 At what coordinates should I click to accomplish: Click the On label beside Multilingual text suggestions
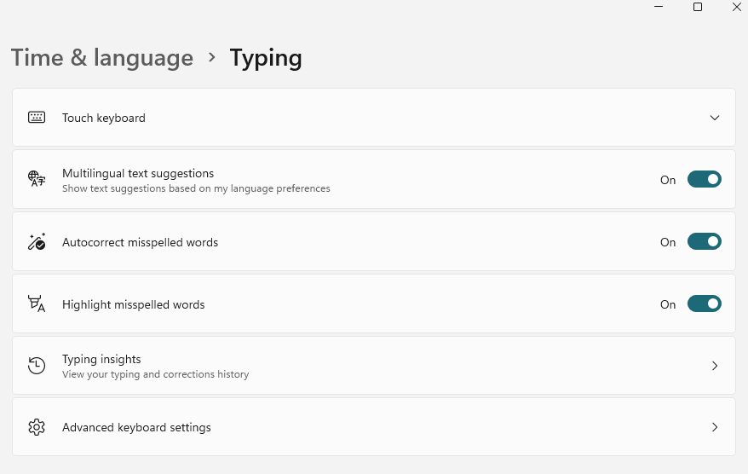[x=668, y=180]
